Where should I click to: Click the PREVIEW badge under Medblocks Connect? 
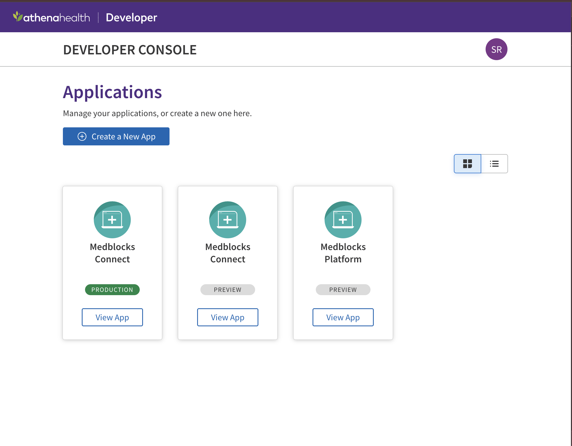point(228,290)
